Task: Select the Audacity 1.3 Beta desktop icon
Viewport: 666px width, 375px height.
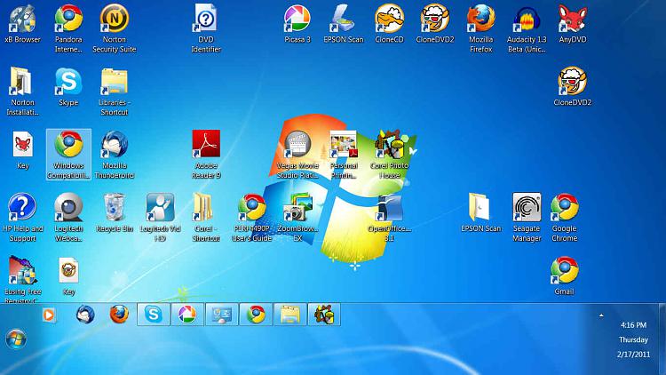Action: [x=527, y=19]
